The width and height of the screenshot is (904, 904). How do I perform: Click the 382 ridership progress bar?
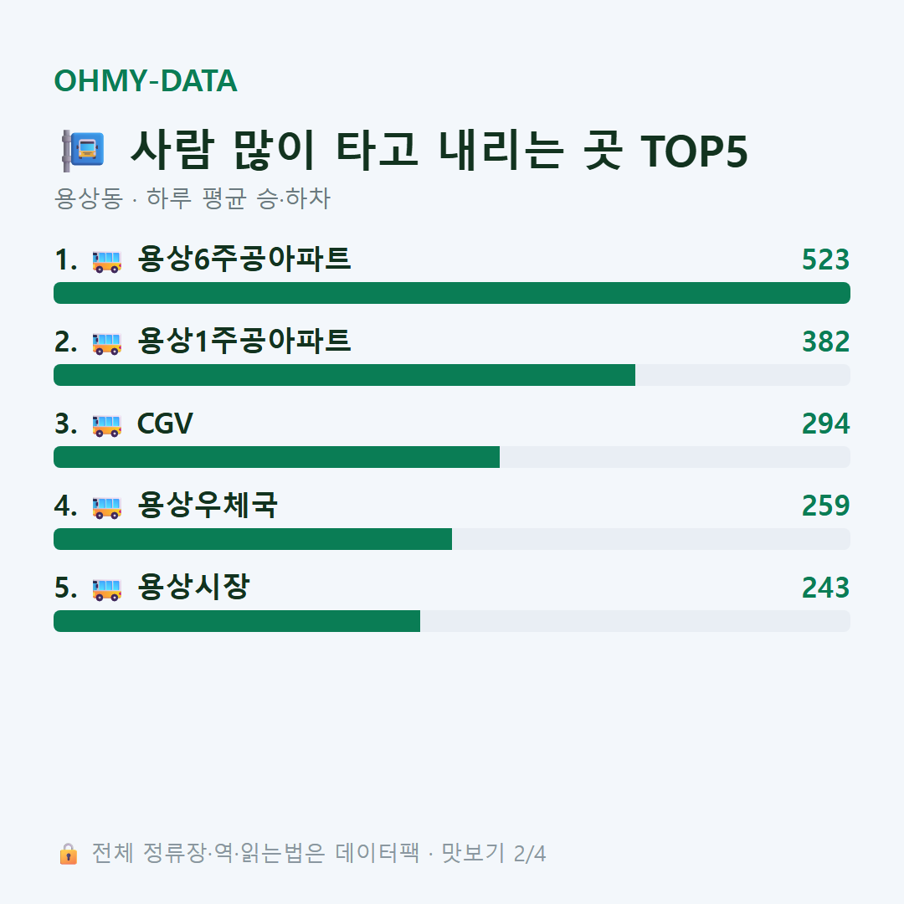pos(452,375)
